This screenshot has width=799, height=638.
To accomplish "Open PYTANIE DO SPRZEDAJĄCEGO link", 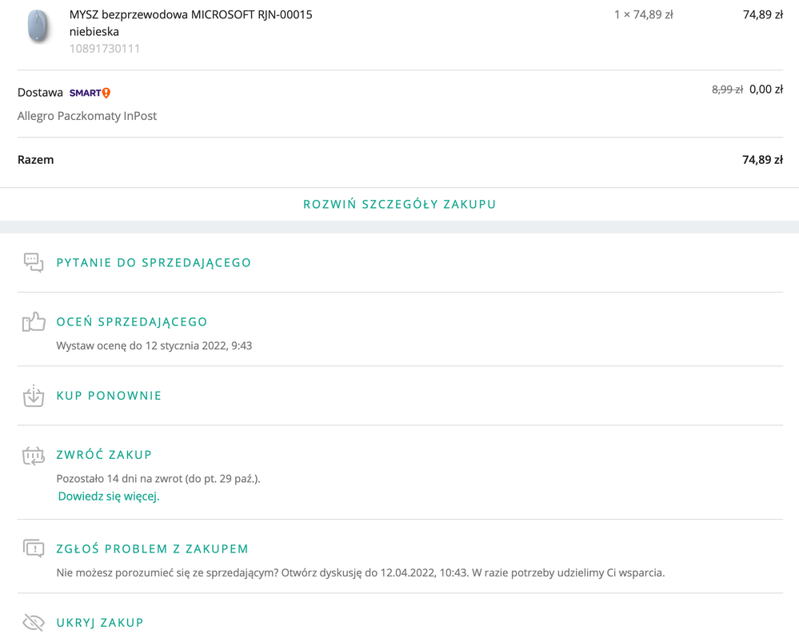I will (x=154, y=262).
